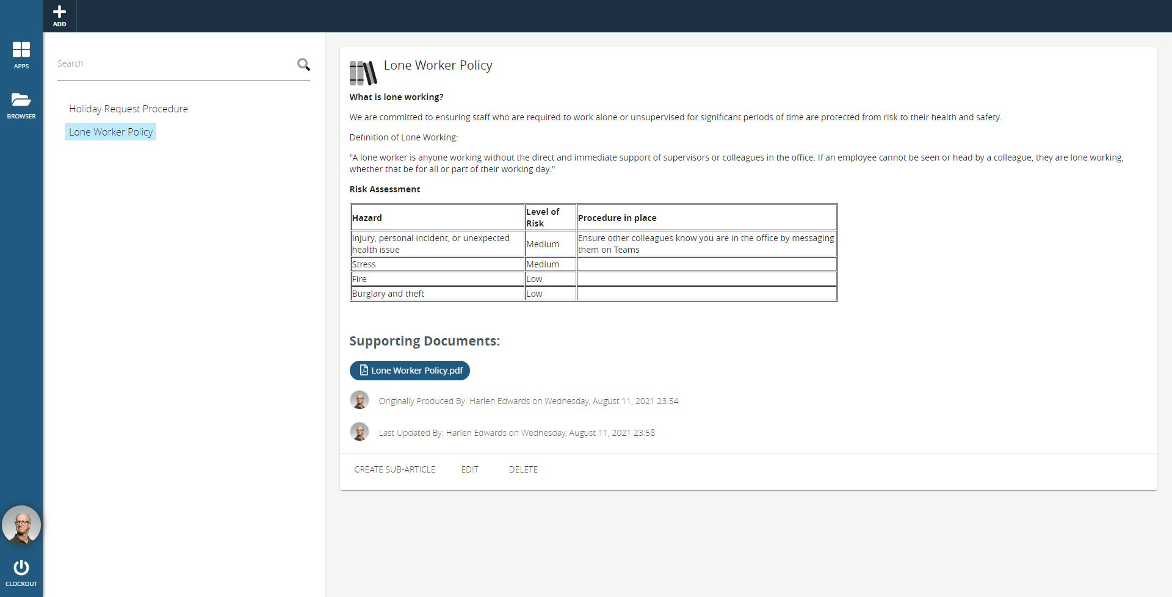Select Lone Worker Policy in list
The width and height of the screenshot is (1172, 597).
coord(110,132)
